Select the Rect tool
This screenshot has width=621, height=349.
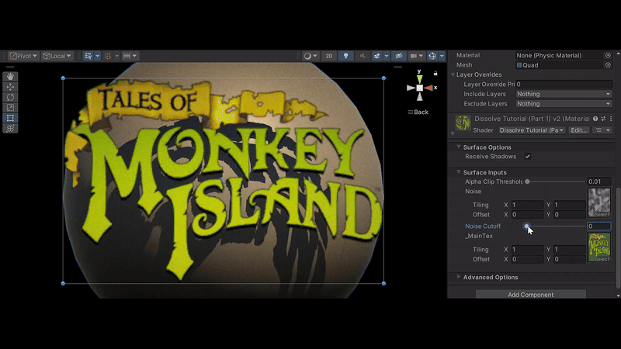pos(10,118)
